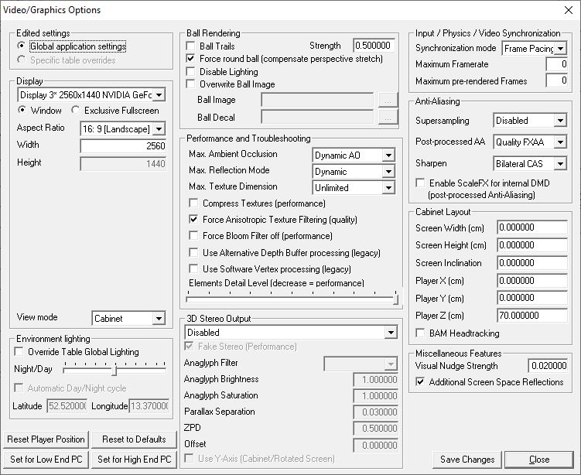Apply Set for Low End PC preset
Viewport: 581px width, 475px height.
[46, 460]
